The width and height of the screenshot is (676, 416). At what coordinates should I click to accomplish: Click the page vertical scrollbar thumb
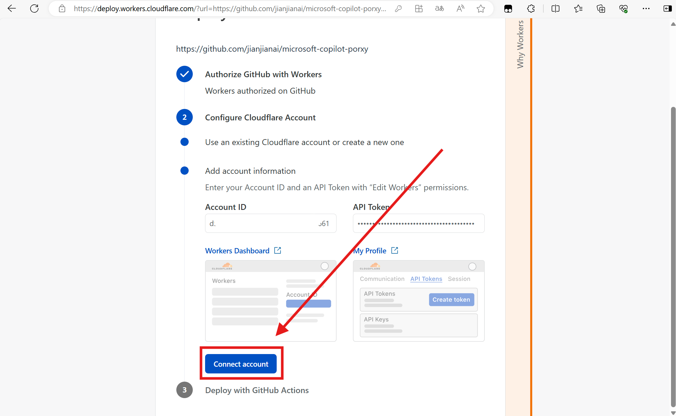pyautogui.click(x=673, y=255)
